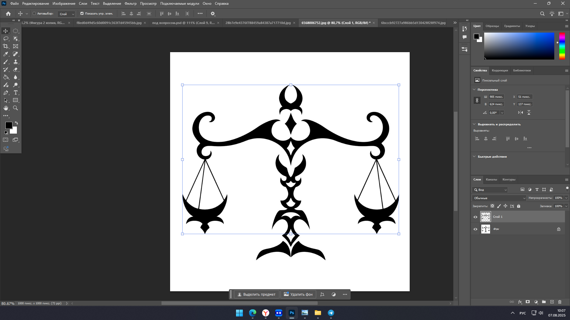The height and width of the screenshot is (320, 570).
Task: Select the Zoom tool
Action: tap(15, 108)
